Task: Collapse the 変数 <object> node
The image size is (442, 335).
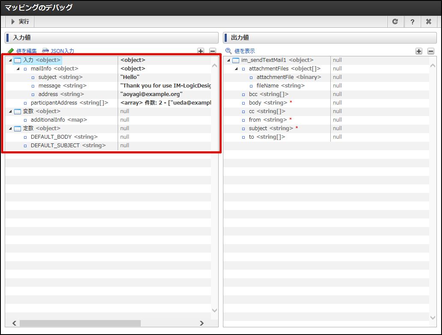Action: pyautogui.click(x=10, y=111)
